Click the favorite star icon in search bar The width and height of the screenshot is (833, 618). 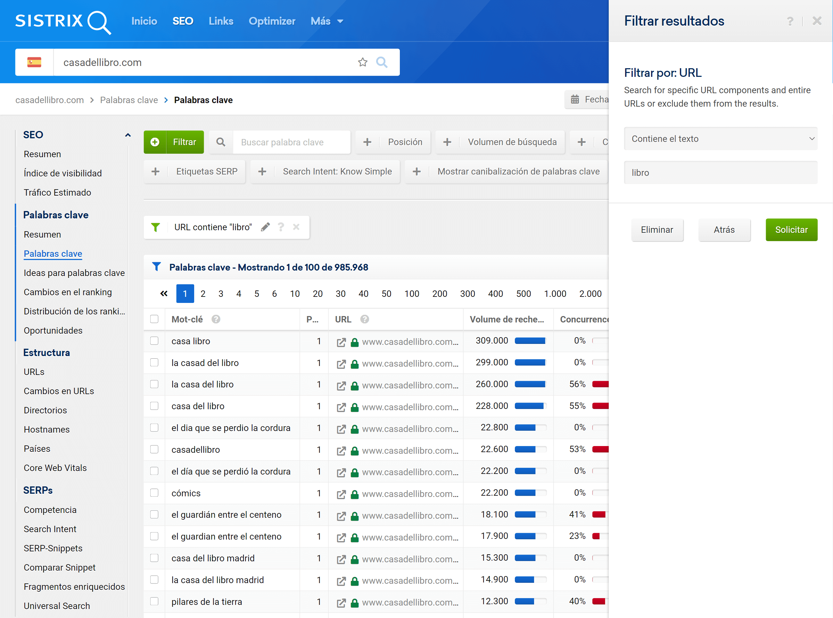pos(362,62)
